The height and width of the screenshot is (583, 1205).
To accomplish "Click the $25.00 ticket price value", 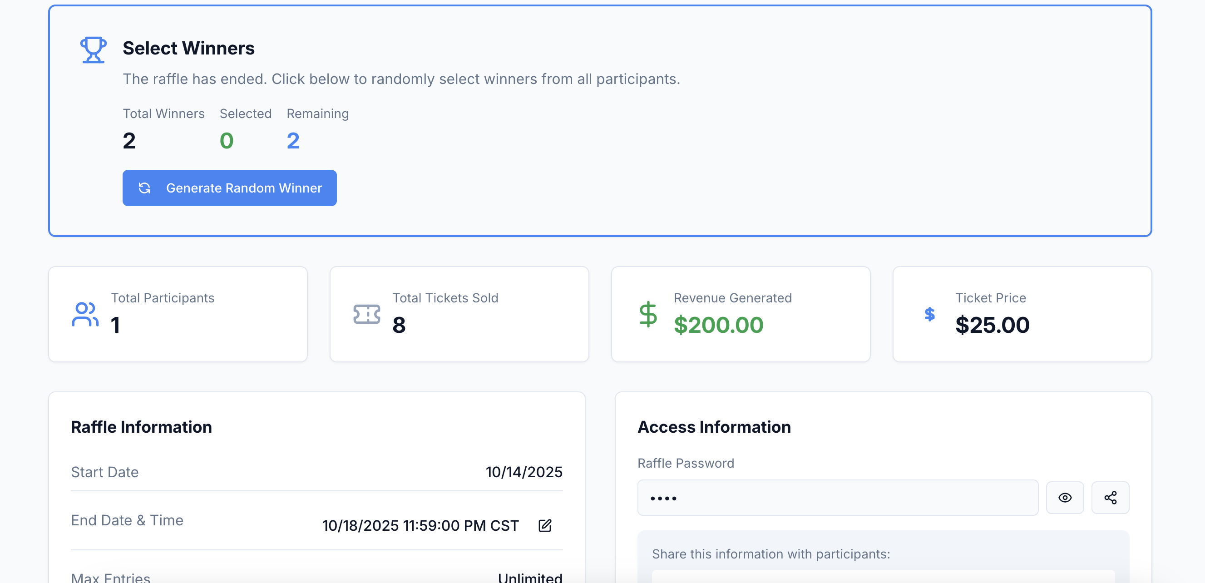I will pyautogui.click(x=992, y=325).
